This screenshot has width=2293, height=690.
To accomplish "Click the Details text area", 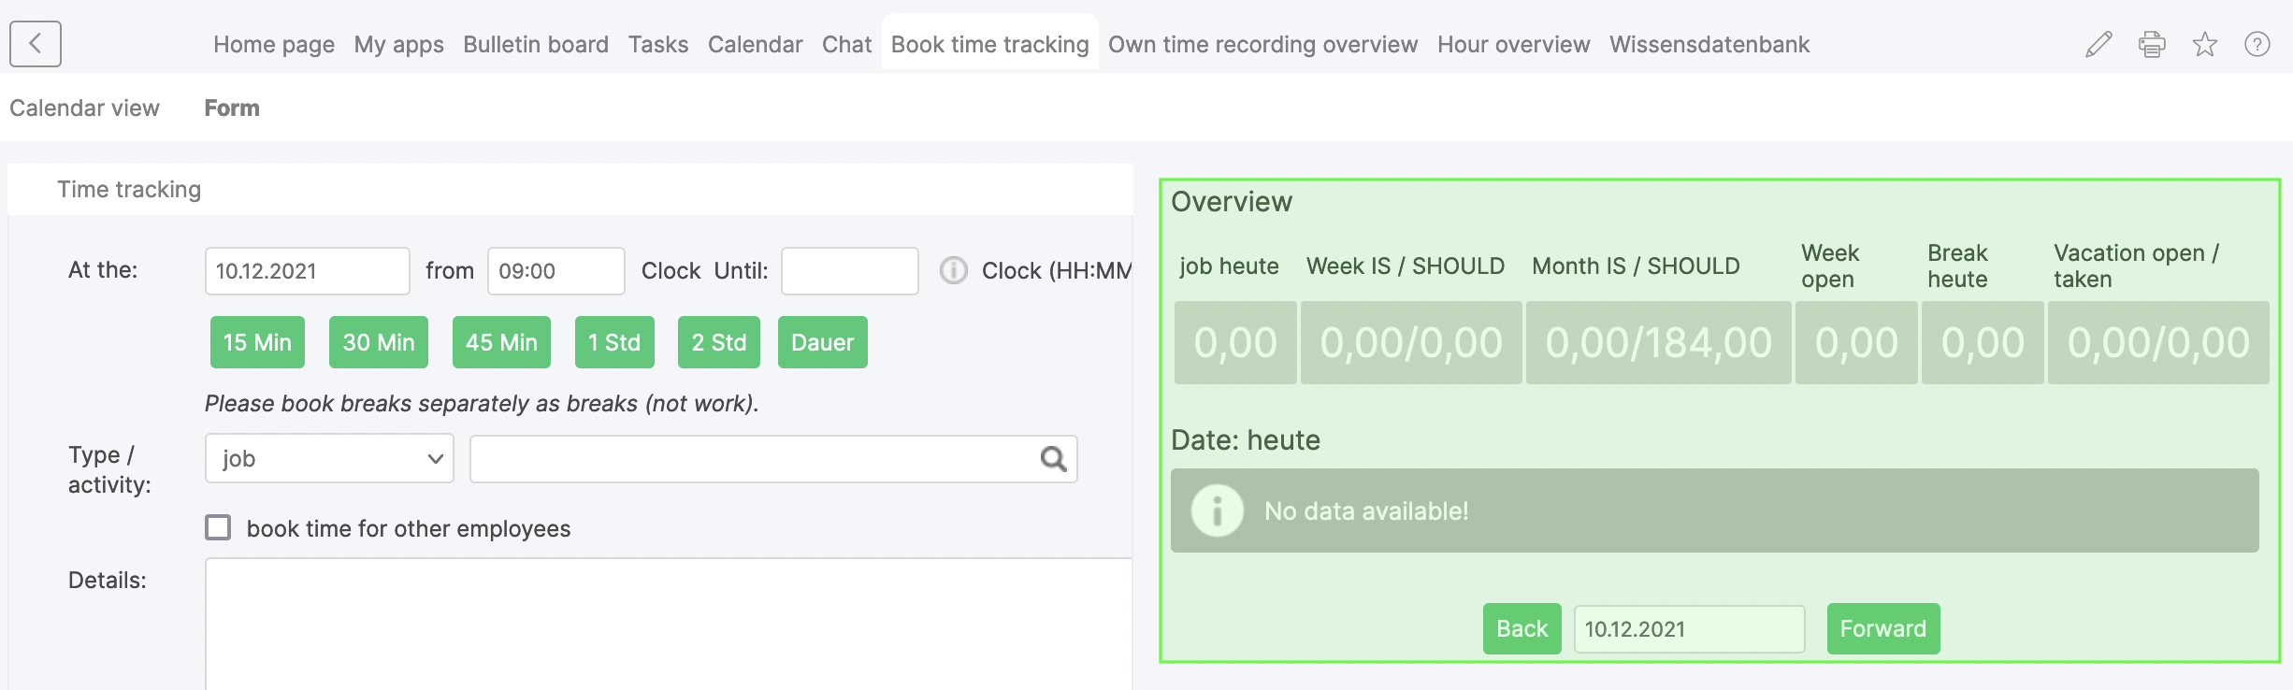I will pyautogui.click(x=668, y=623).
